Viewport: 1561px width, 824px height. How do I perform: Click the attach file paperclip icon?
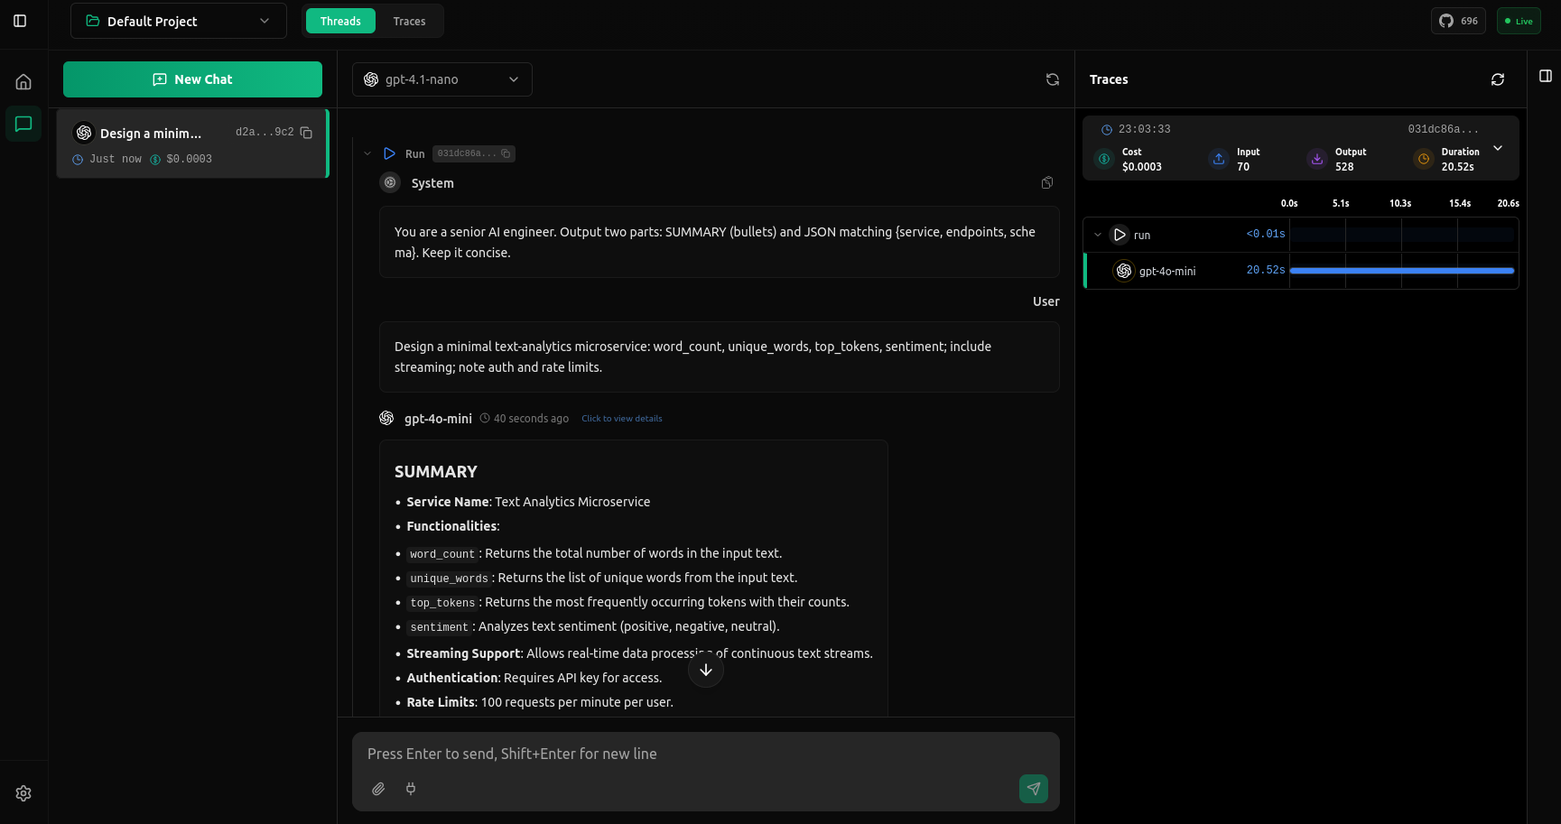(378, 789)
